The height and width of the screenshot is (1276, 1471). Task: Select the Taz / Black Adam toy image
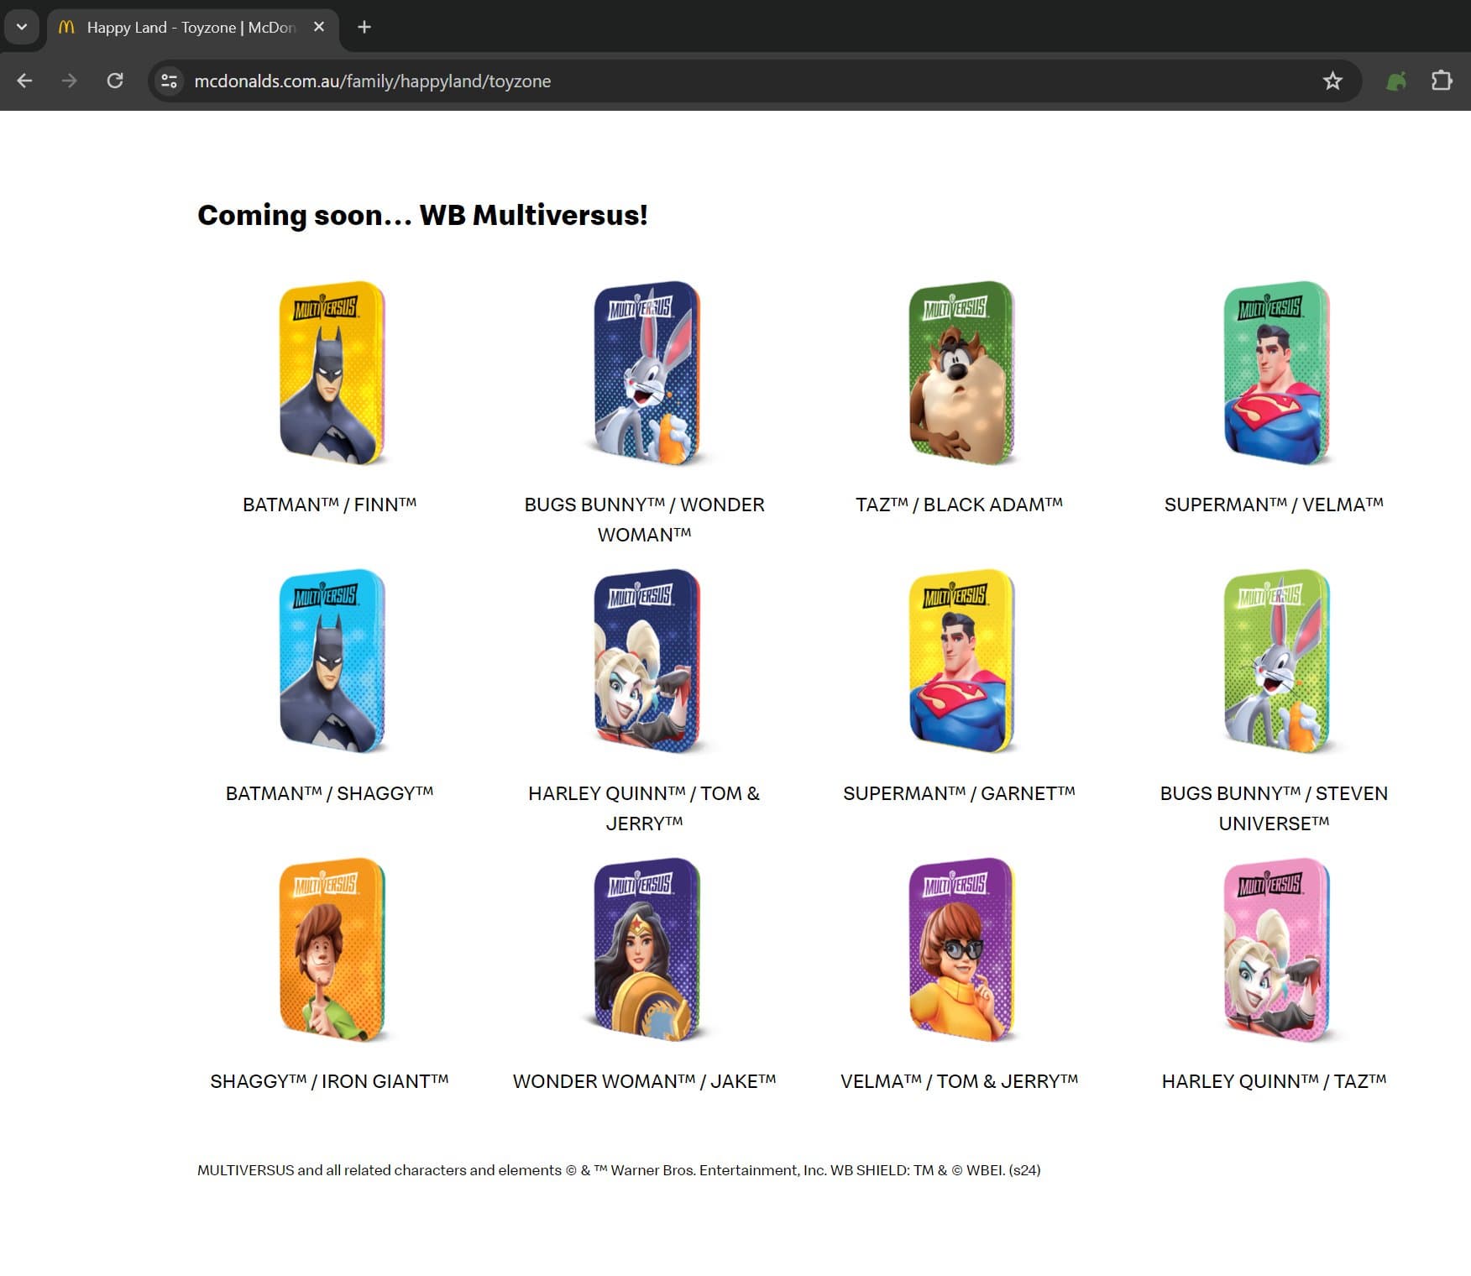point(961,373)
